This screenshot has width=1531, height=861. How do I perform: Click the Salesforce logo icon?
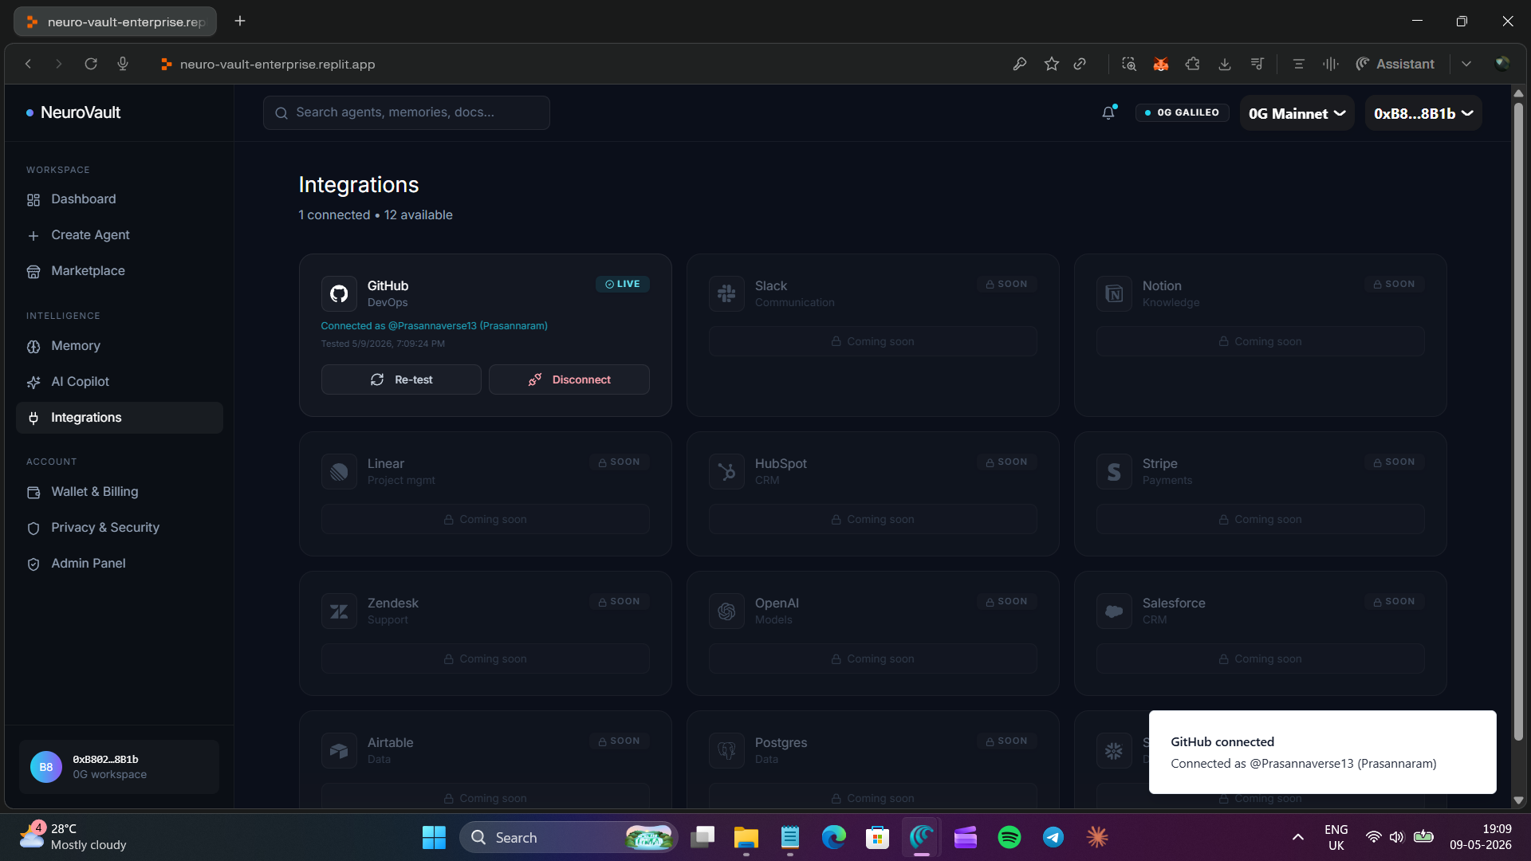[x=1114, y=611]
